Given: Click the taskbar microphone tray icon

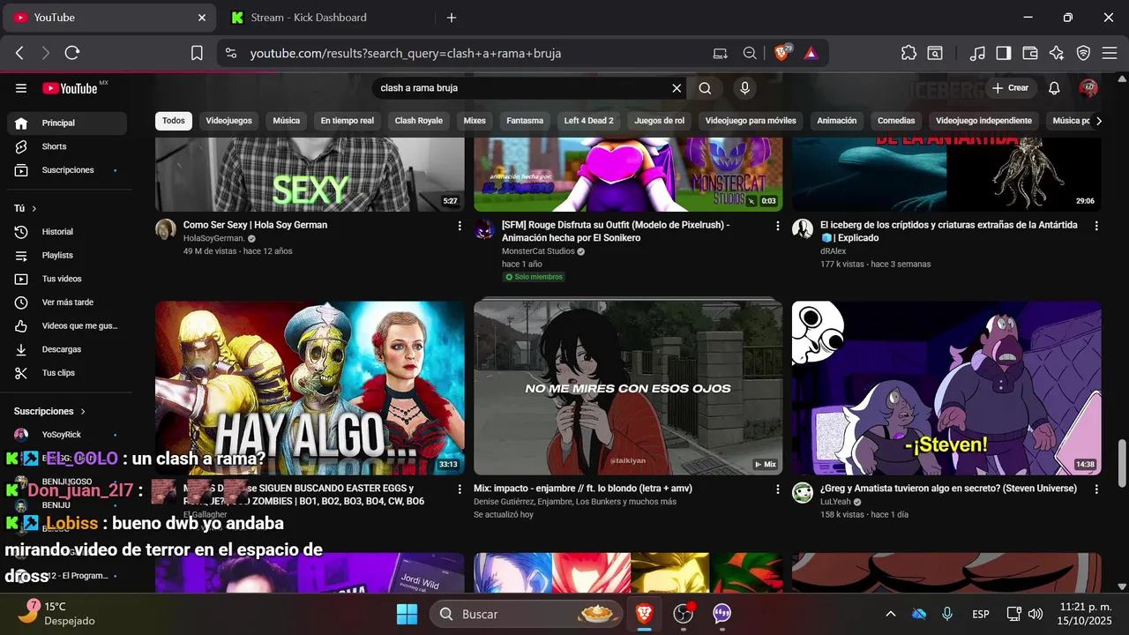Looking at the screenshot, I should point(947,614).
